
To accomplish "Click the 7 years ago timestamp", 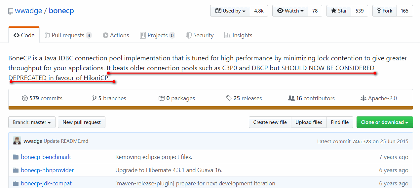I will [x=394, y=157].
